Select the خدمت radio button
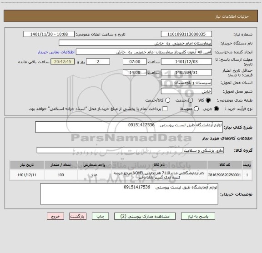This screenshot has width=262, height=253. tap(191, 100)
